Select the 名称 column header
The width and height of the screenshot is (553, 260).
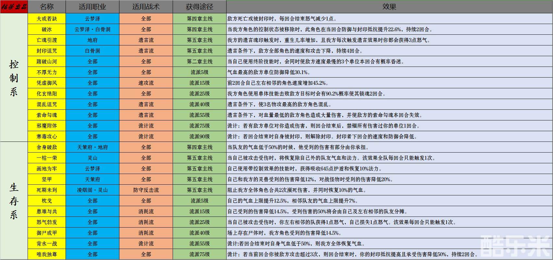pyautogui.click(x=47, y=6)
